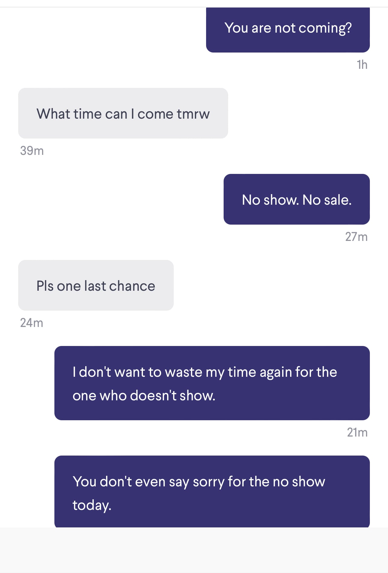Image resolution: width=388 pixels, height=573 pixels.
Task: Tap "one who doesn't show." text line
Action: pyautogui.click(x=144, y=395)
